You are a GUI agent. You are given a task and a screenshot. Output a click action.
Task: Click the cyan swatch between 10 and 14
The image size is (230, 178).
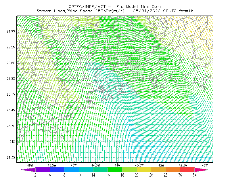click(x=86, y=170)
